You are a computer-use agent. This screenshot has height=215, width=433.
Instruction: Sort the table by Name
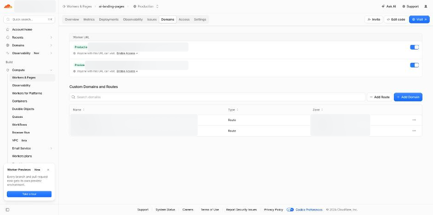(79, 110)
